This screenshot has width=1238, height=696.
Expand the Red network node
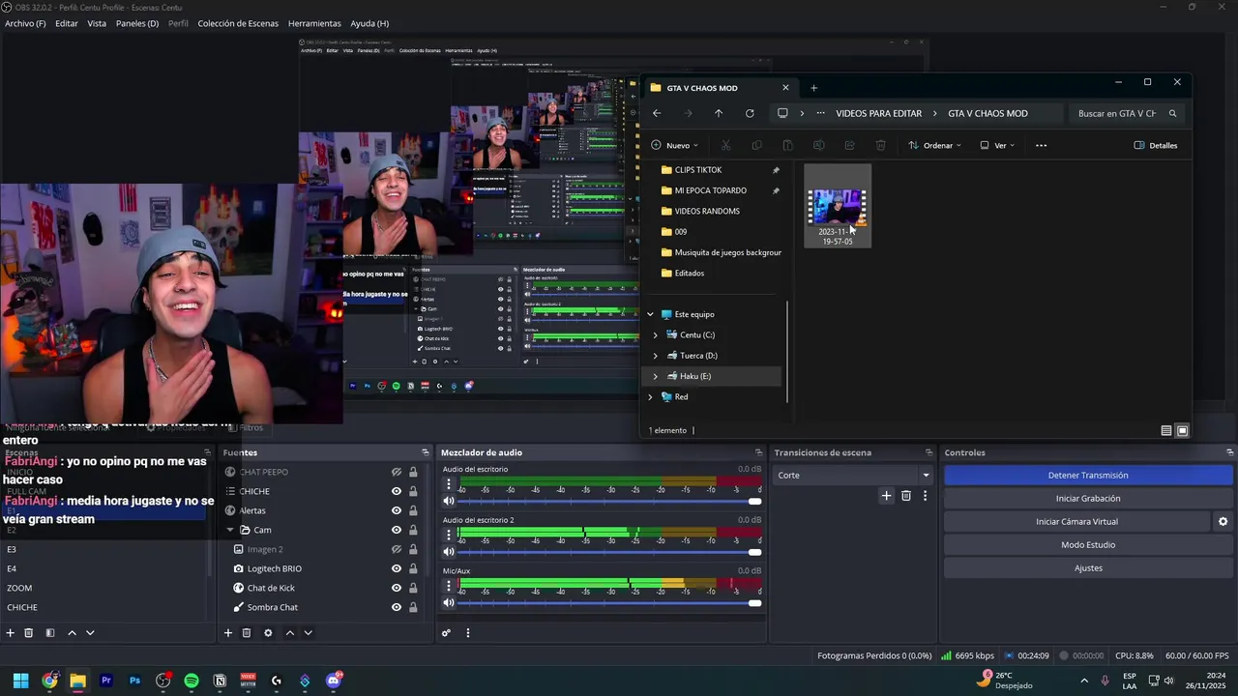tap(651, 397)
